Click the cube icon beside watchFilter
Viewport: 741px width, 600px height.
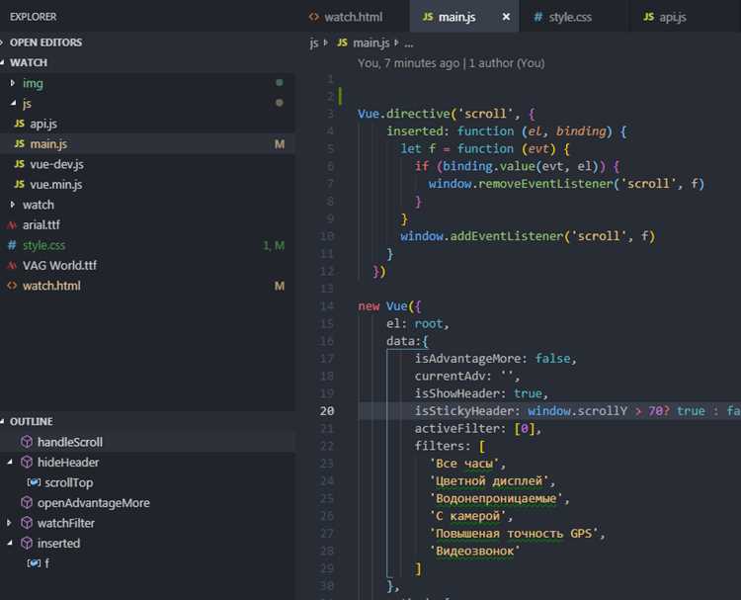click(x=27, y=523)
